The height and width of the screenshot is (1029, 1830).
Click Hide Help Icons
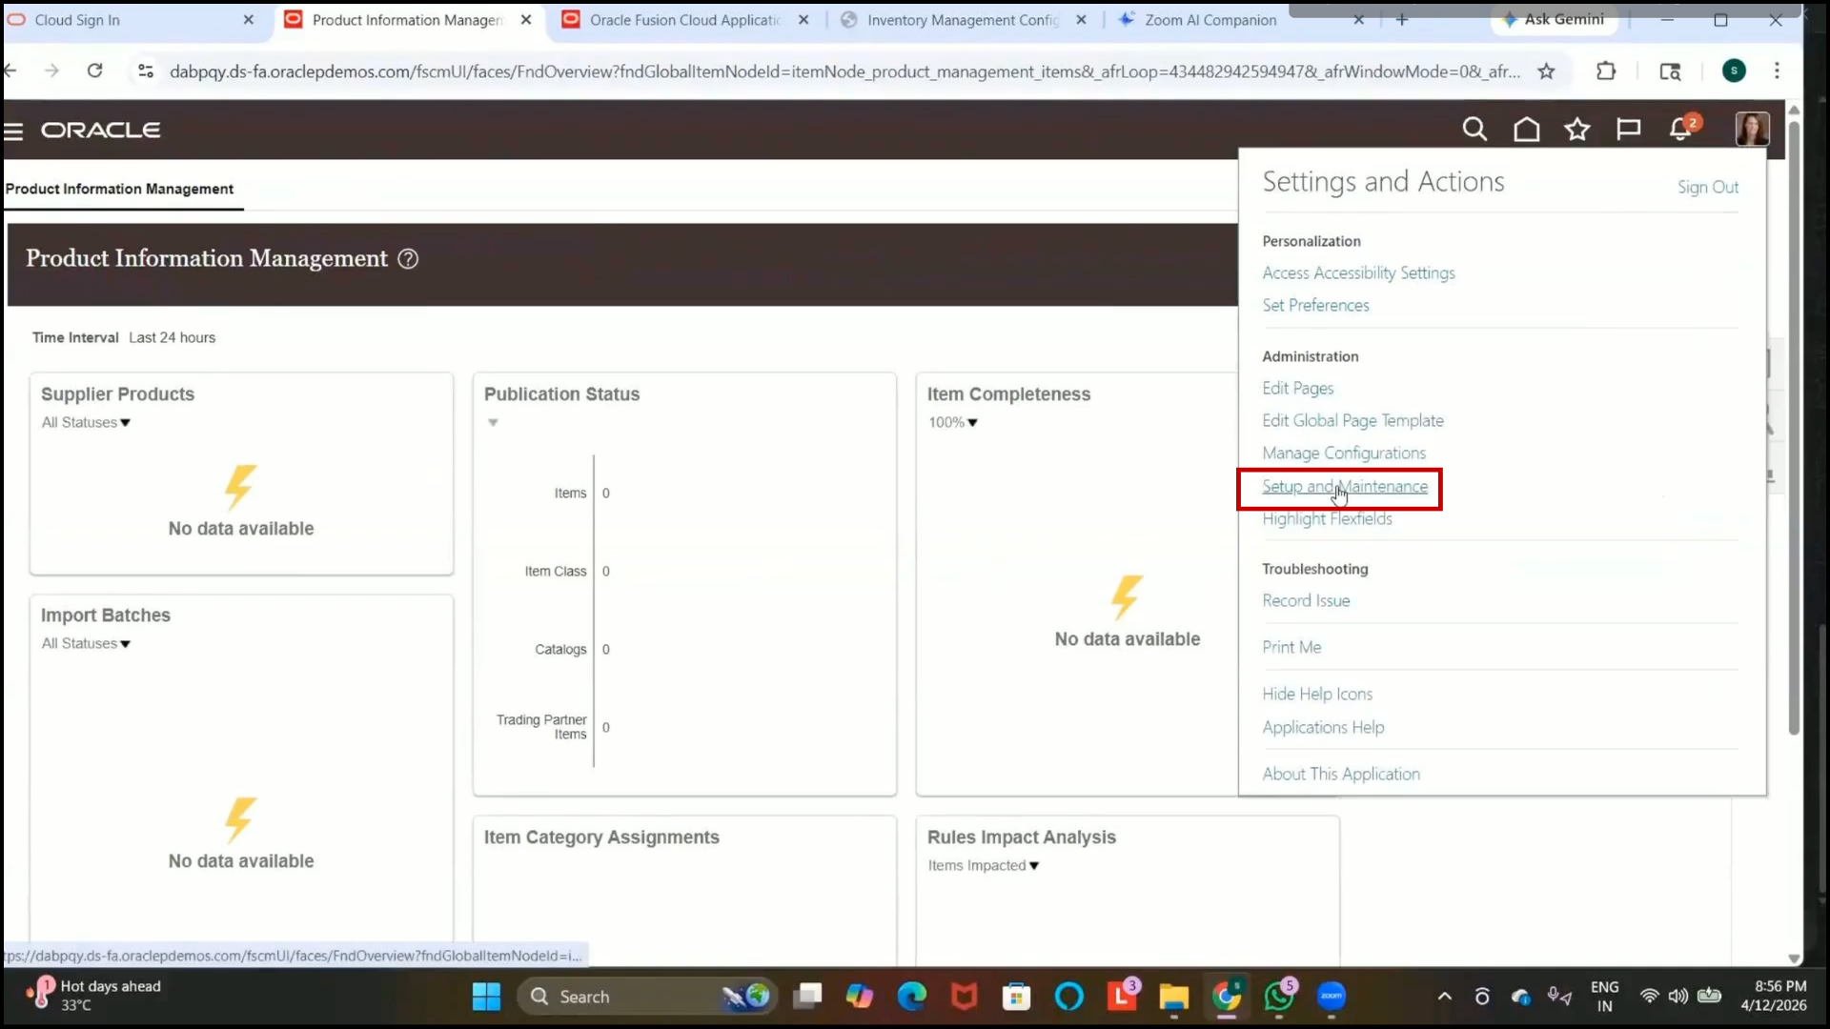tap(1317, 695)
